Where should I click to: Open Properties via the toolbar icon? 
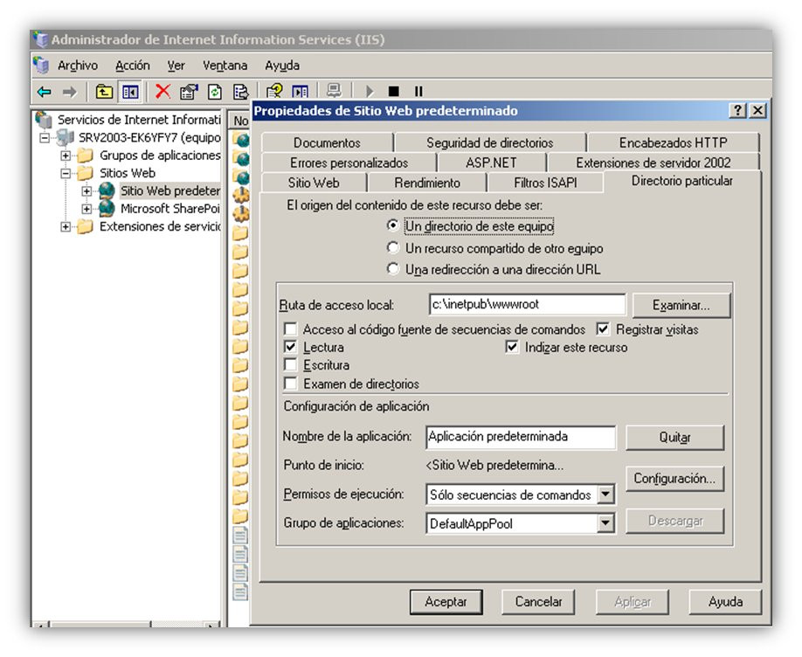point(189,92)
